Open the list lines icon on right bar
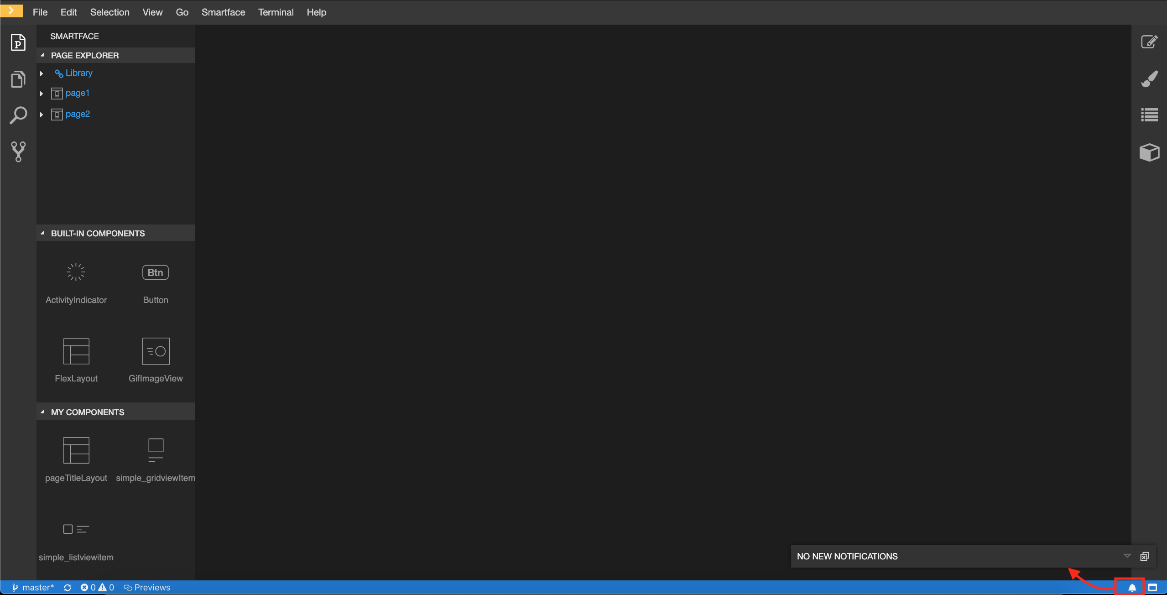 pos(1149,115)
